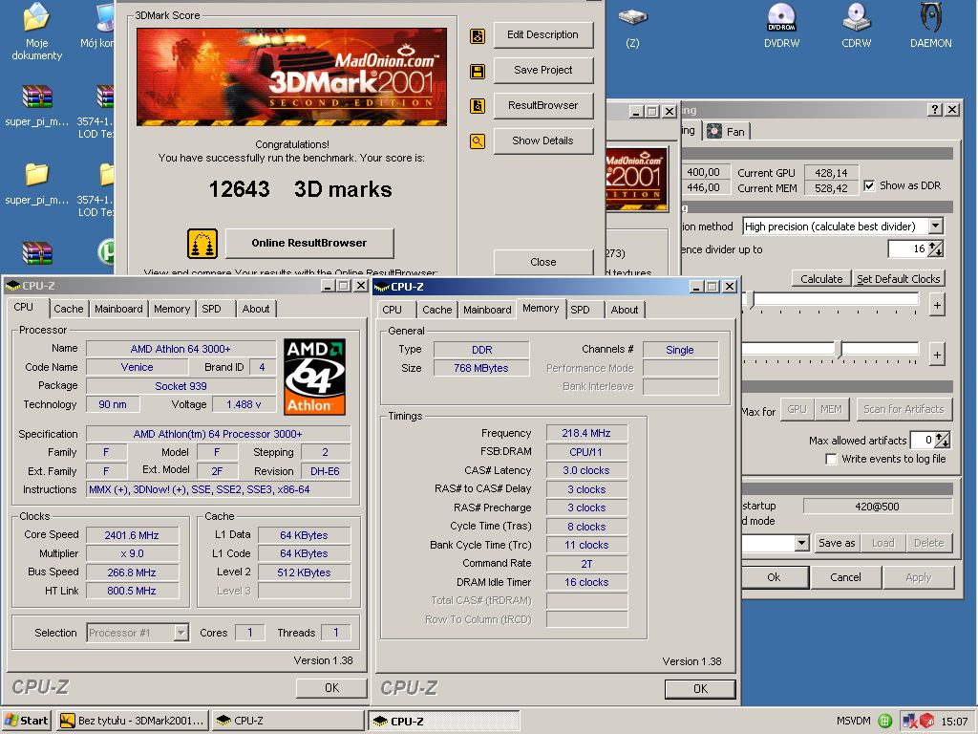Open the High precision method dropdown
The height and width of the screenshot is (734, 978).
click(x=936, y=226)
